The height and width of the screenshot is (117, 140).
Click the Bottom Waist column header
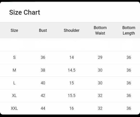pos(100,30)
